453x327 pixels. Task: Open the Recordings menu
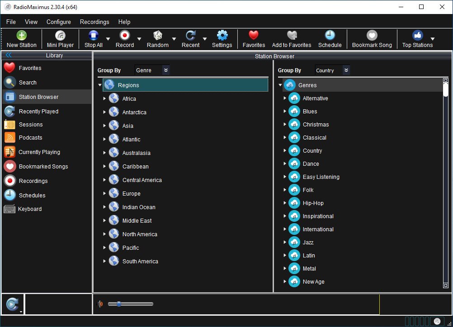(94, 22)
